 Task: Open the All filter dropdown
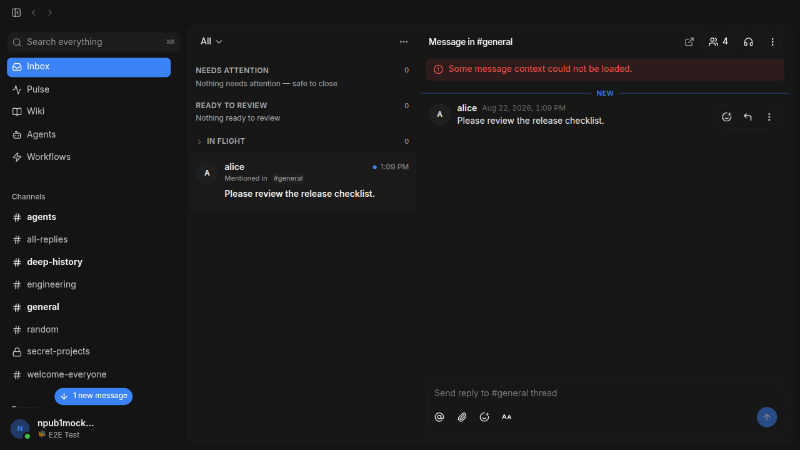(211, 41)
